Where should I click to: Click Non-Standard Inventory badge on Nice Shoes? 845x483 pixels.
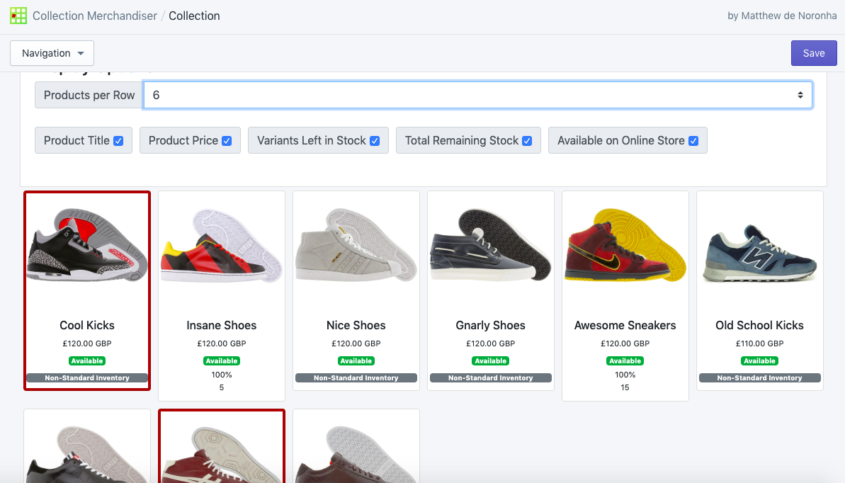coord(356,378)
